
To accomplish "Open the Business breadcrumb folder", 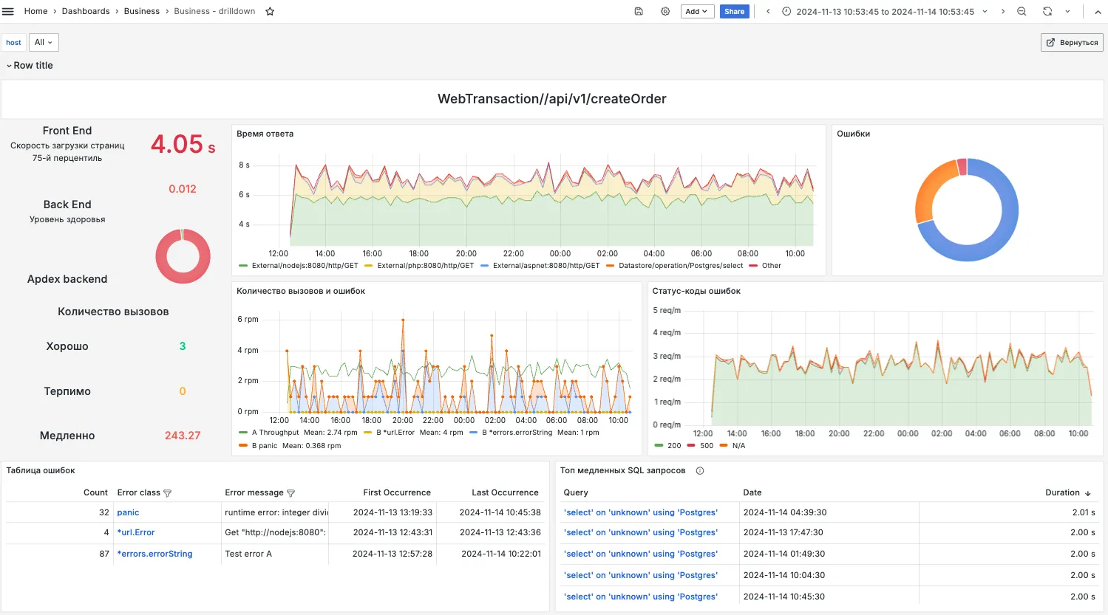I will tap(142, 11).
